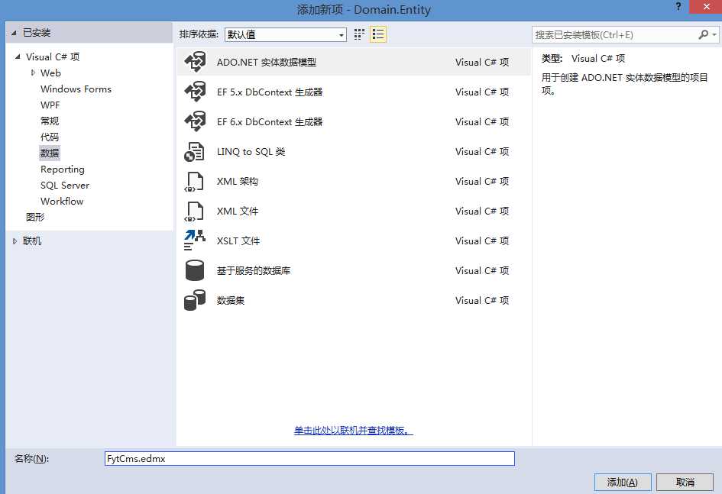Select WPF category
The image size is (722, 494).
pyautogui.click(x=50, y=105)
